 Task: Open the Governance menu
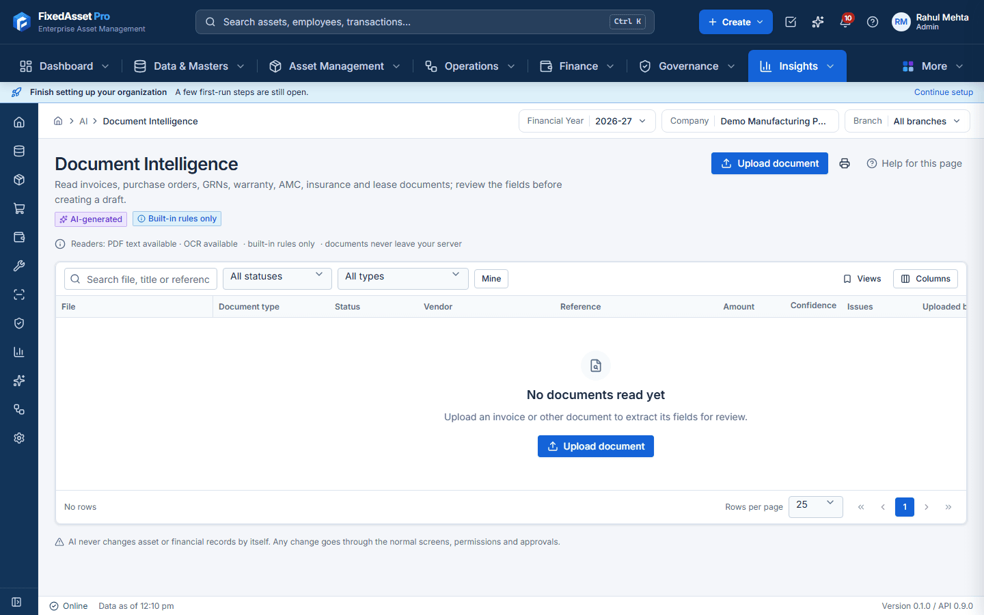click(x=687, y=66)
